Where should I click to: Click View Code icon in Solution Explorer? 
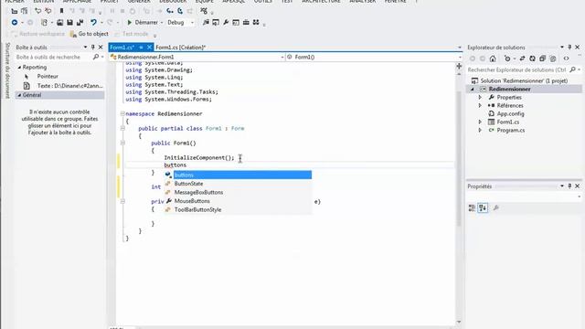[x=567, y=58]
